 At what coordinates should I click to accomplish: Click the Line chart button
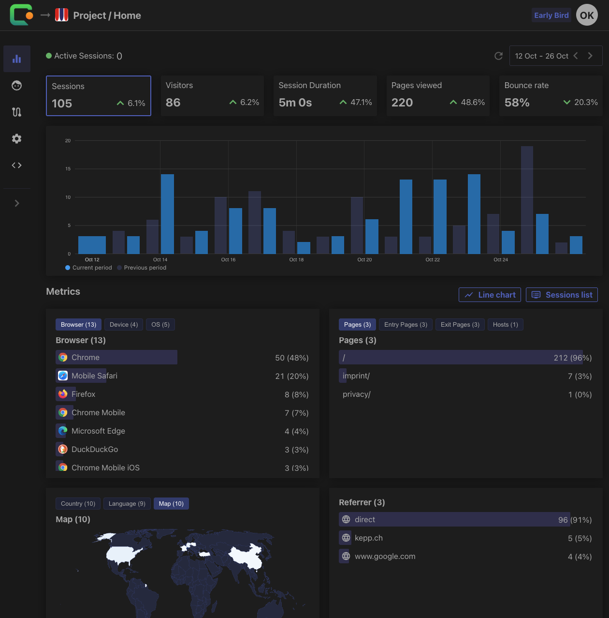click(490, 295)
